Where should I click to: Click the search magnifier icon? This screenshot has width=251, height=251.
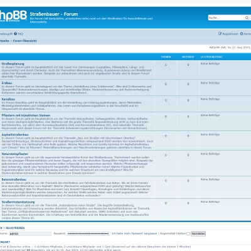[247, 18]
